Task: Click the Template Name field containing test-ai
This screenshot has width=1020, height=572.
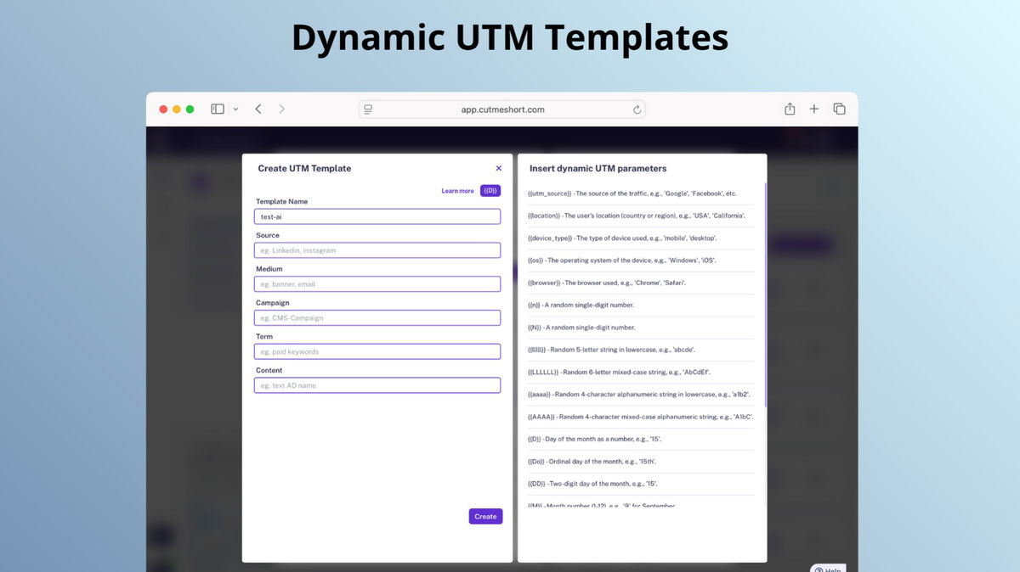Action: pyautogui.click(x=377, y=216)
